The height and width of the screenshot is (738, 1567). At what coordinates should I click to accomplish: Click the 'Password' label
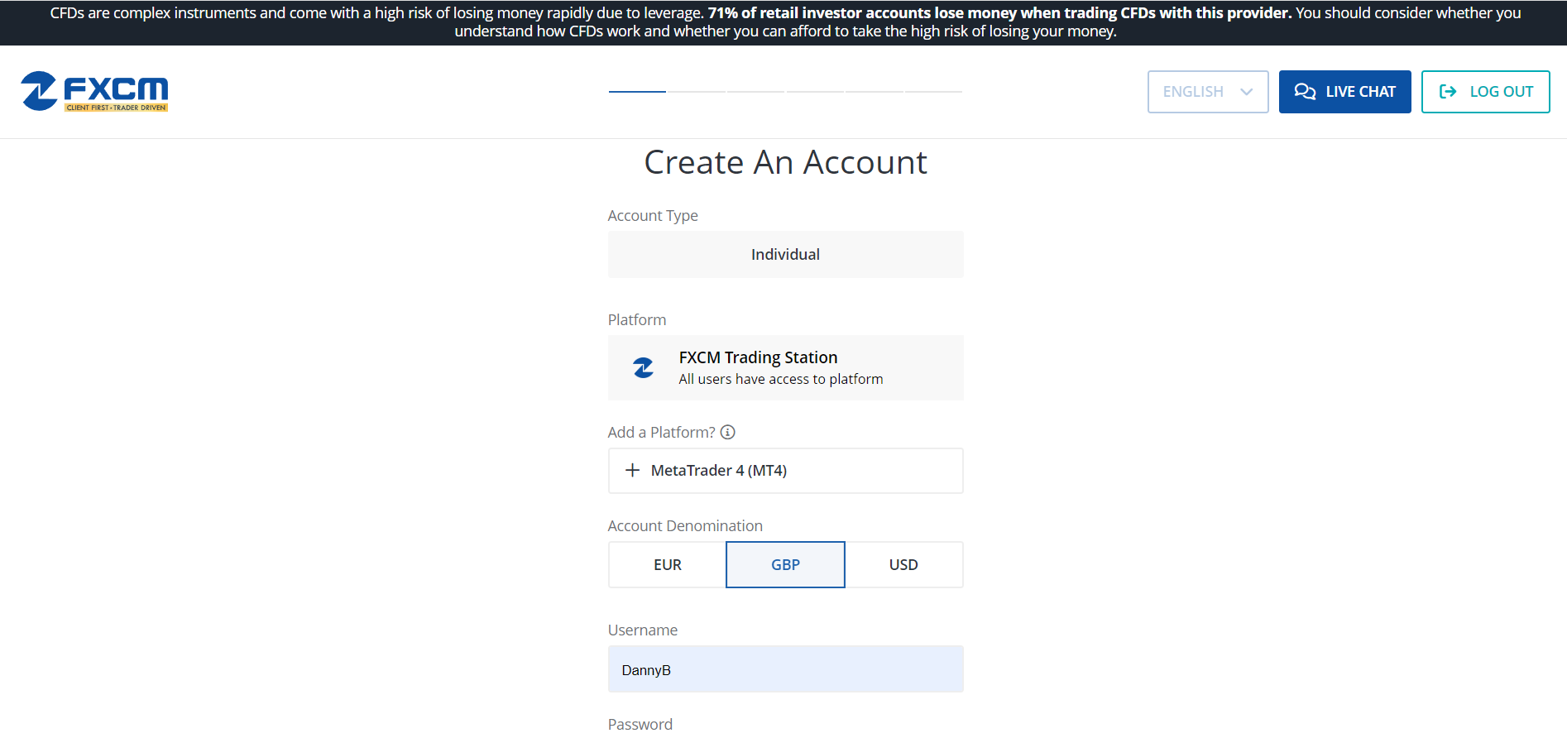640,725
